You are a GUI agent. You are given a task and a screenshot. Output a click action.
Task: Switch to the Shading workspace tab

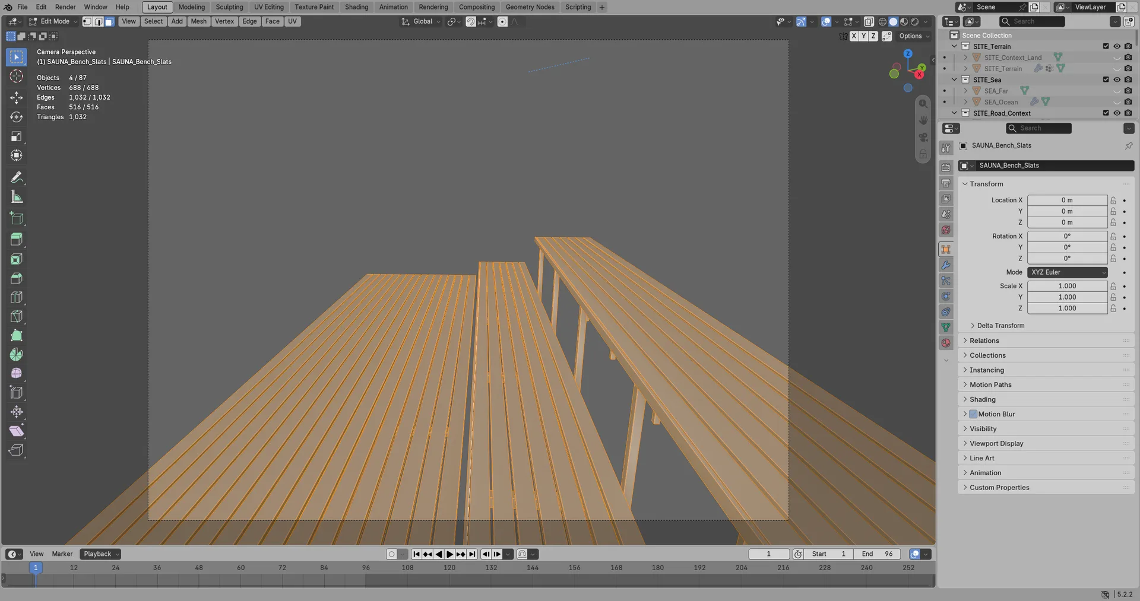point(356,7)
